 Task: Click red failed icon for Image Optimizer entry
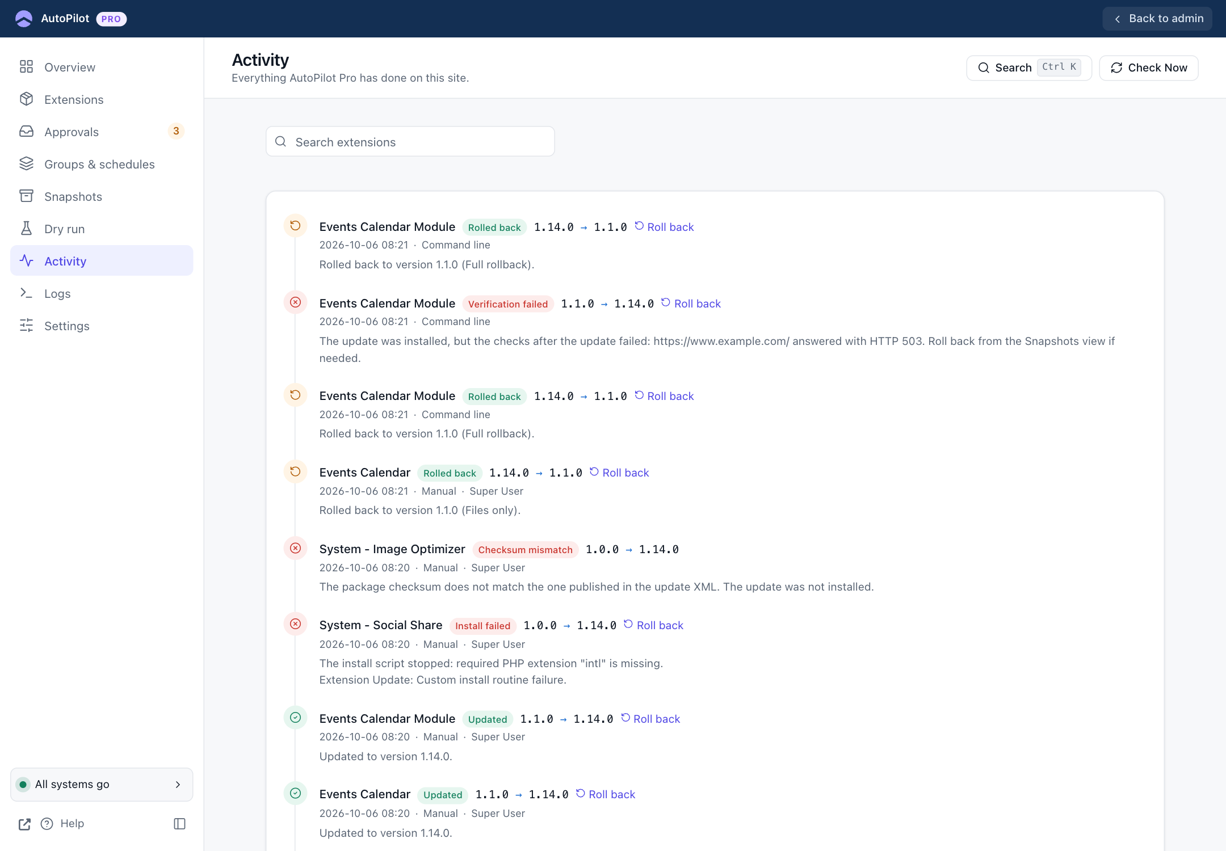(x=296, y=548)
